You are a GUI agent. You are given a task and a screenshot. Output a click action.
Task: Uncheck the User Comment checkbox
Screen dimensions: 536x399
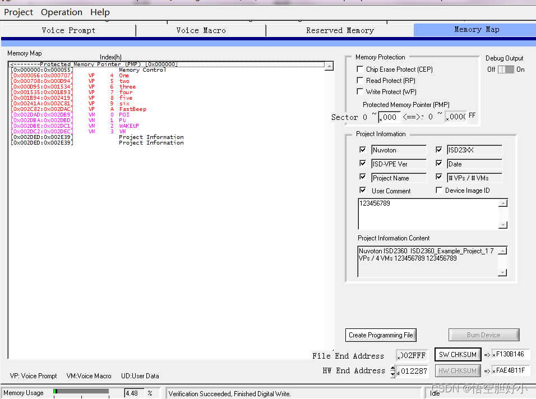tap(363, 190)
